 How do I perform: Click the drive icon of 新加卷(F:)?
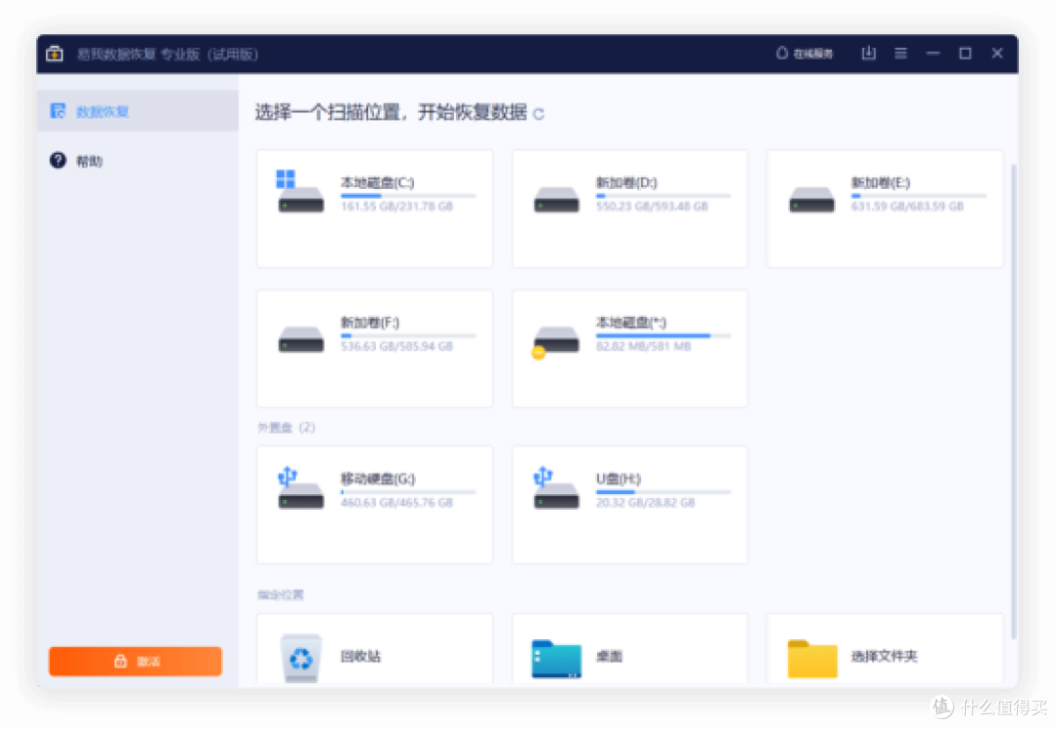(x=300, y=340)
